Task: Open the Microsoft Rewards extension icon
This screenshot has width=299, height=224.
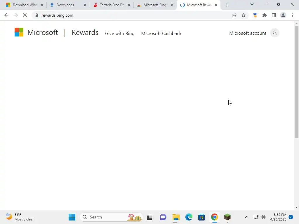Action: [x=255, y=15]
